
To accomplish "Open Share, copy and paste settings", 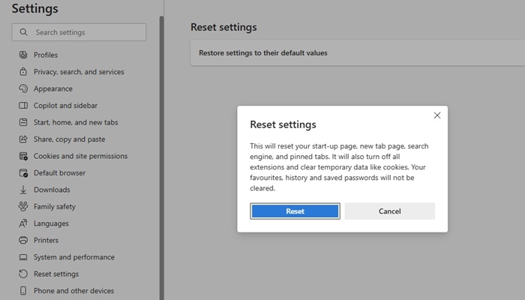I will pyautogui.click(x=69, y=139).
